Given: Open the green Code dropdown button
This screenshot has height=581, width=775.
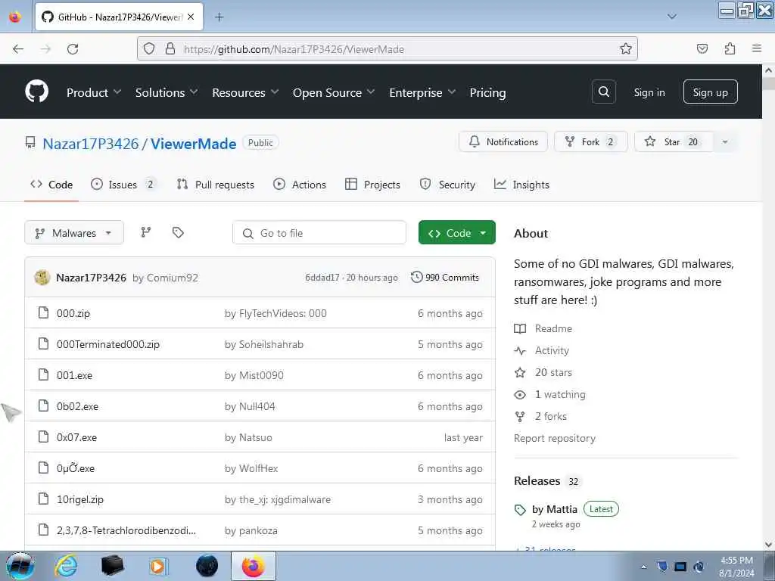Looking at the screenshot, I should point(456,233).
